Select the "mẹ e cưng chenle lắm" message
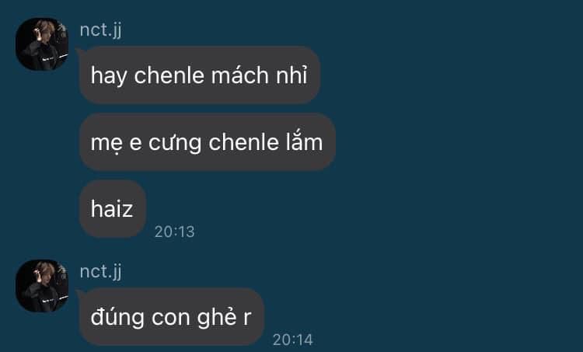The height and width of the screenshot is (352, 583). point(207,142)
